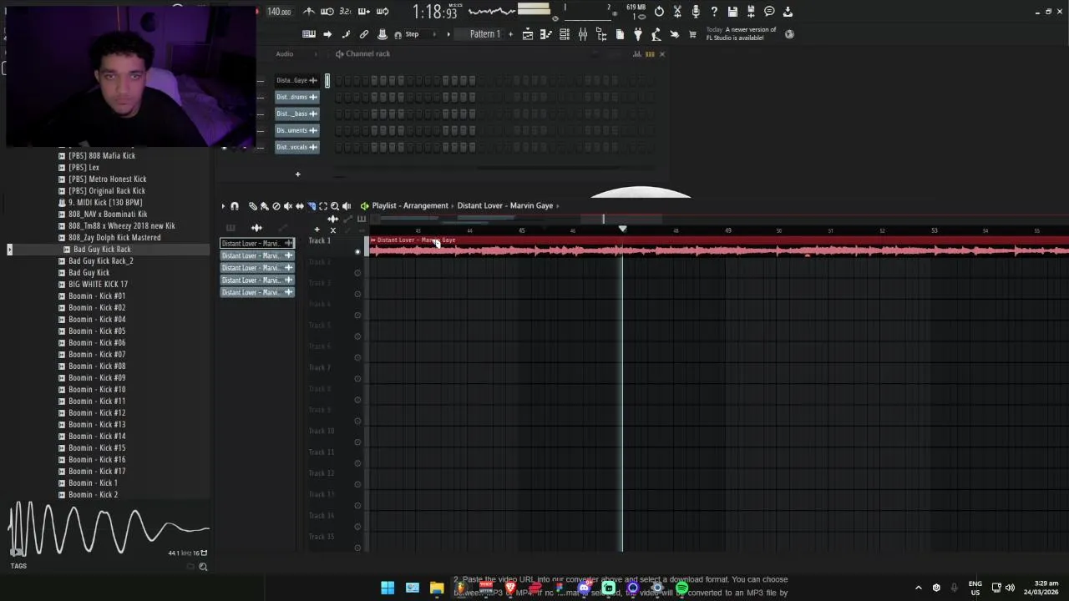The image size is (1069, 601).
Task: Open the help question mark icon
Action: [714, 12]
